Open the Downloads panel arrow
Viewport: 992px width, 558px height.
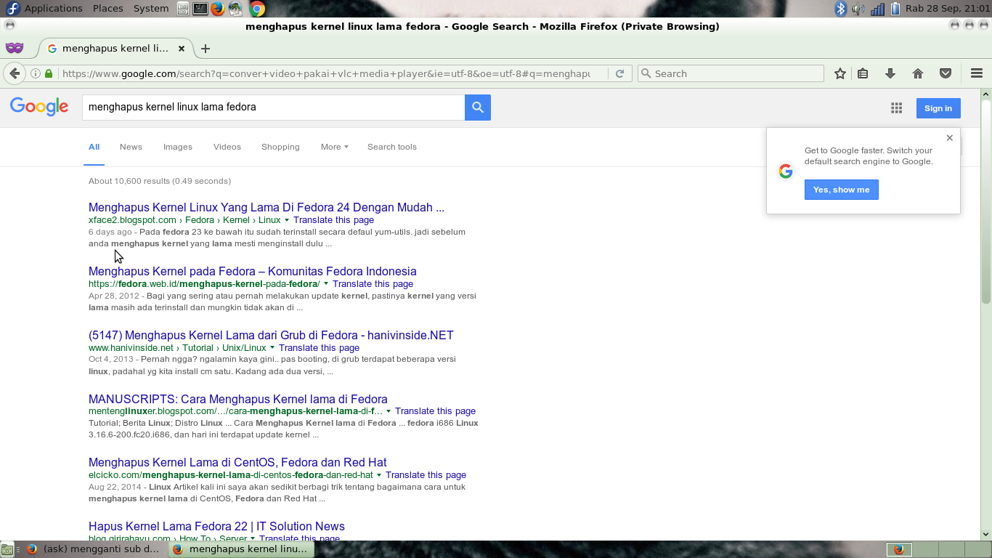(890, 73)
